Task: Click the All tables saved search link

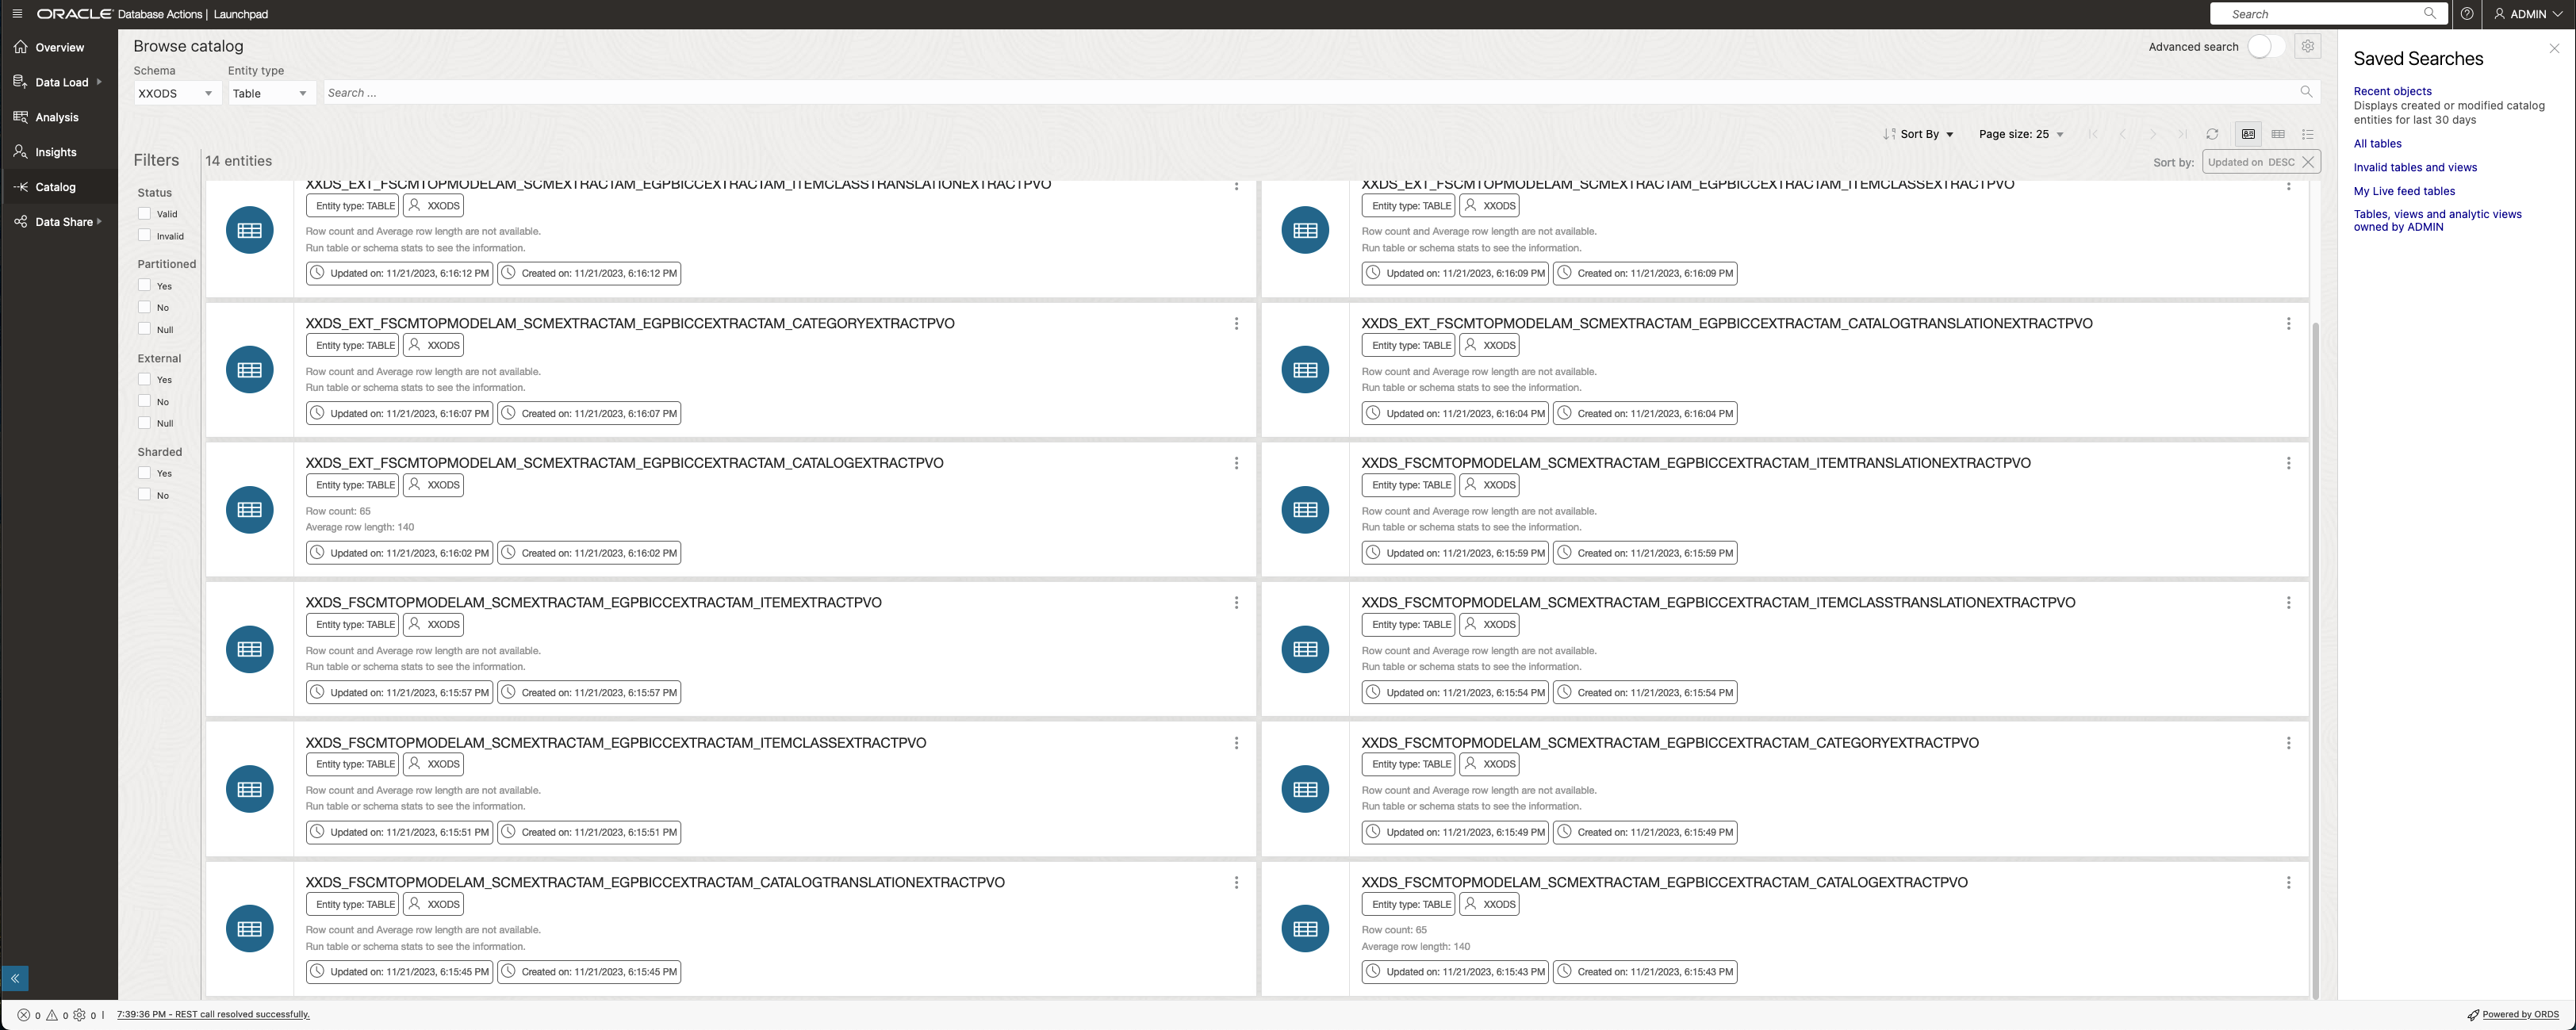Action: pyautogui.click(x=2377, y=143)
